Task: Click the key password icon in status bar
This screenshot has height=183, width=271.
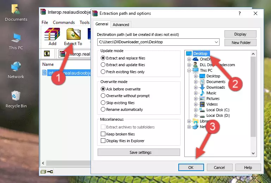Action: (x=50, y=172)
